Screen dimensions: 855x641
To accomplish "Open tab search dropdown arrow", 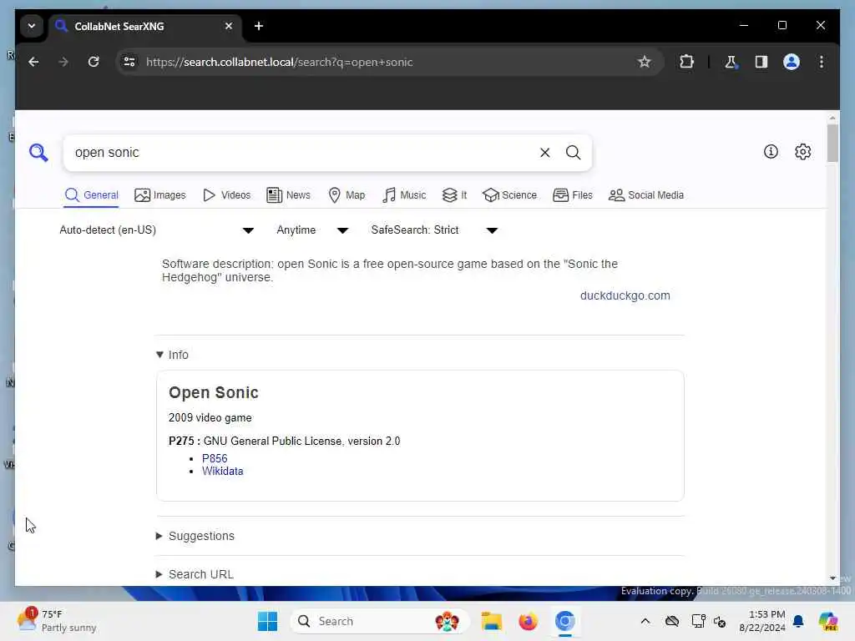I will pos(32,26).
